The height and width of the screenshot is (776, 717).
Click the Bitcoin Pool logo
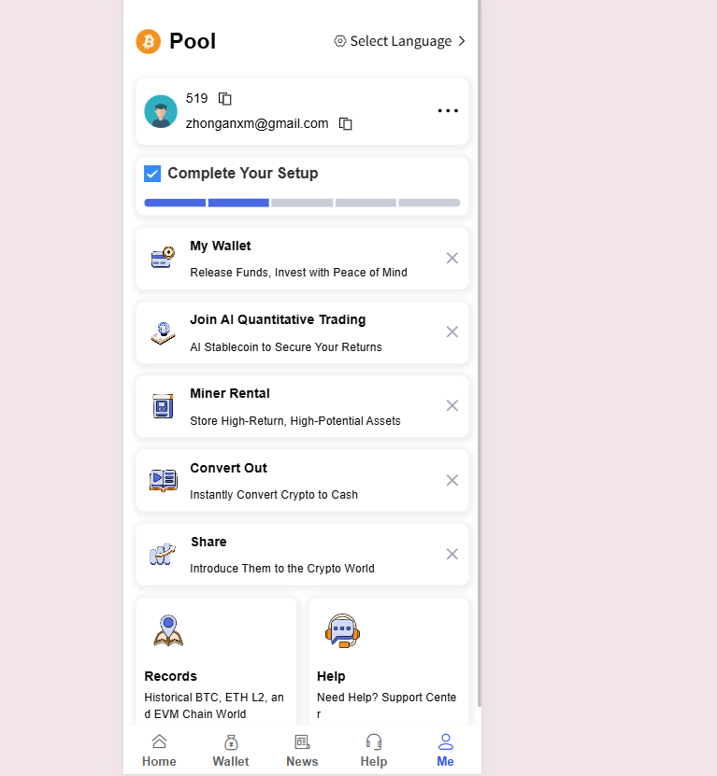pyautogui.click(x=149, y=42)
